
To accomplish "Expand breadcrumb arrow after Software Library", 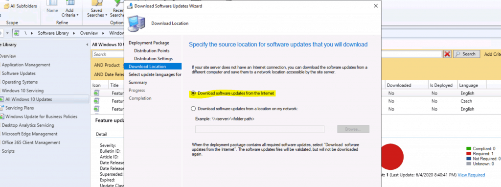I will [74, 33].
